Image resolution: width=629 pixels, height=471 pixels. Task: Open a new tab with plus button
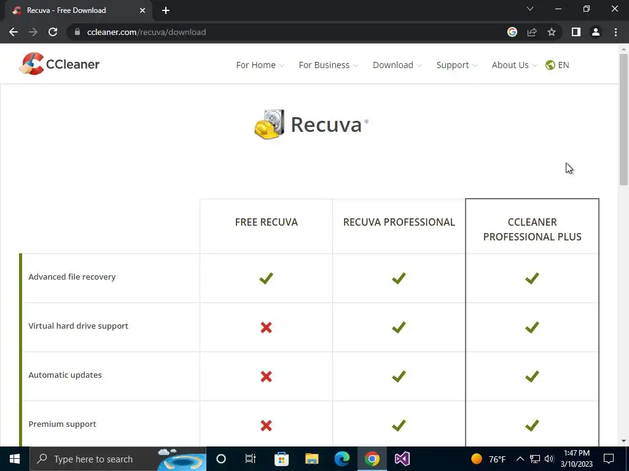tap(166, 10)
